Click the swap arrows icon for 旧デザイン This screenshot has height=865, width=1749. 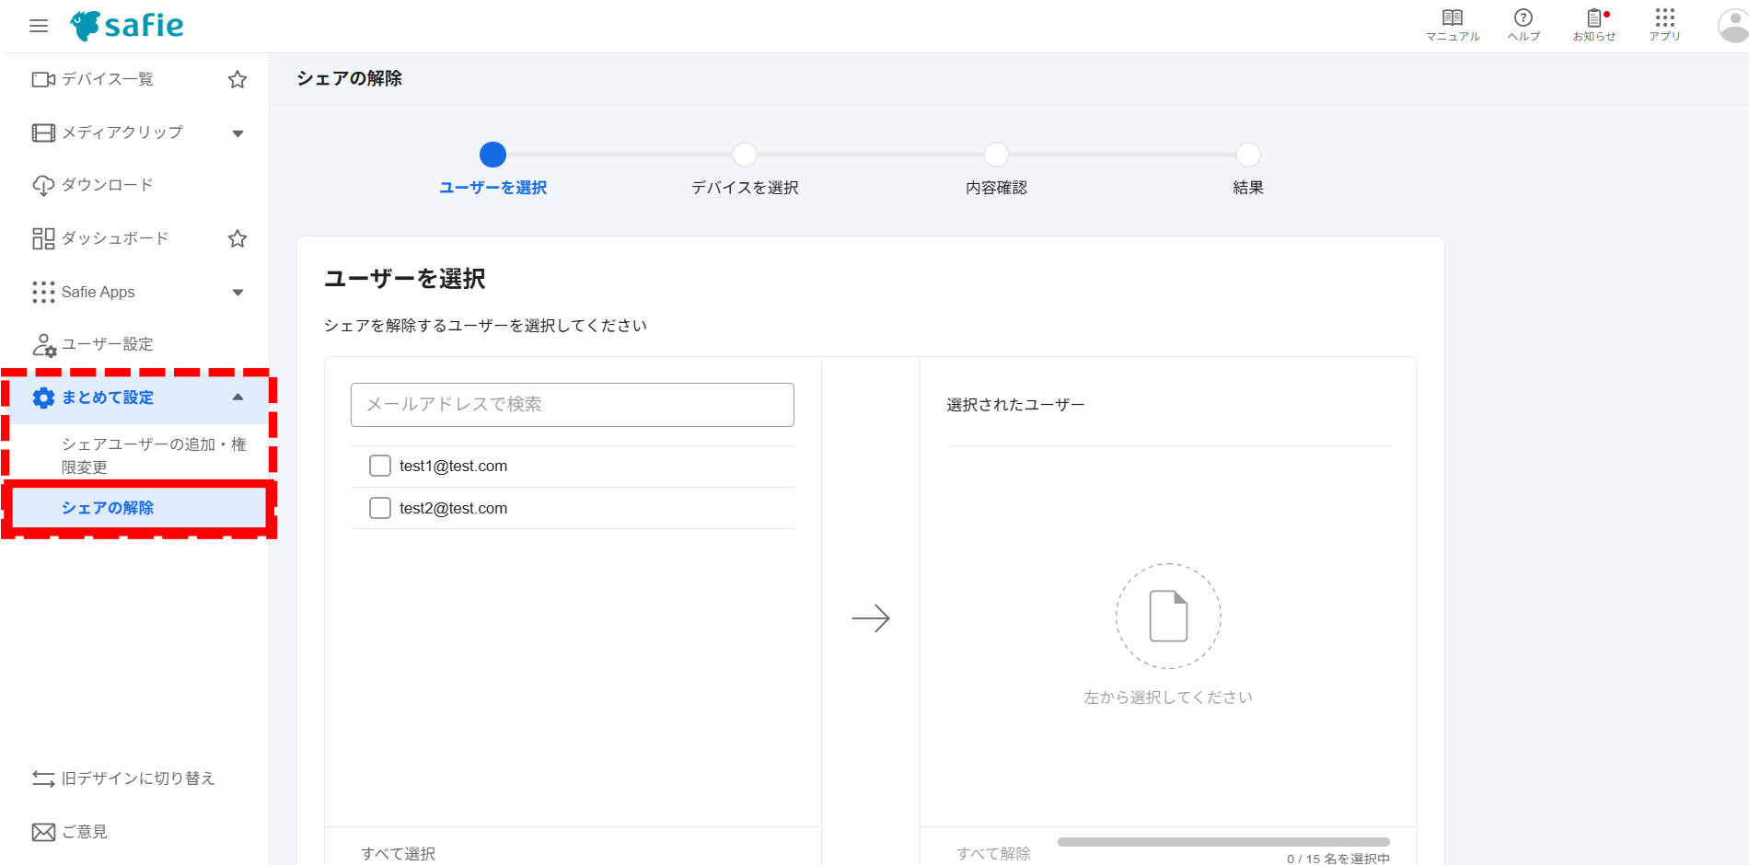pyautogui.click(x=43, y=779)
